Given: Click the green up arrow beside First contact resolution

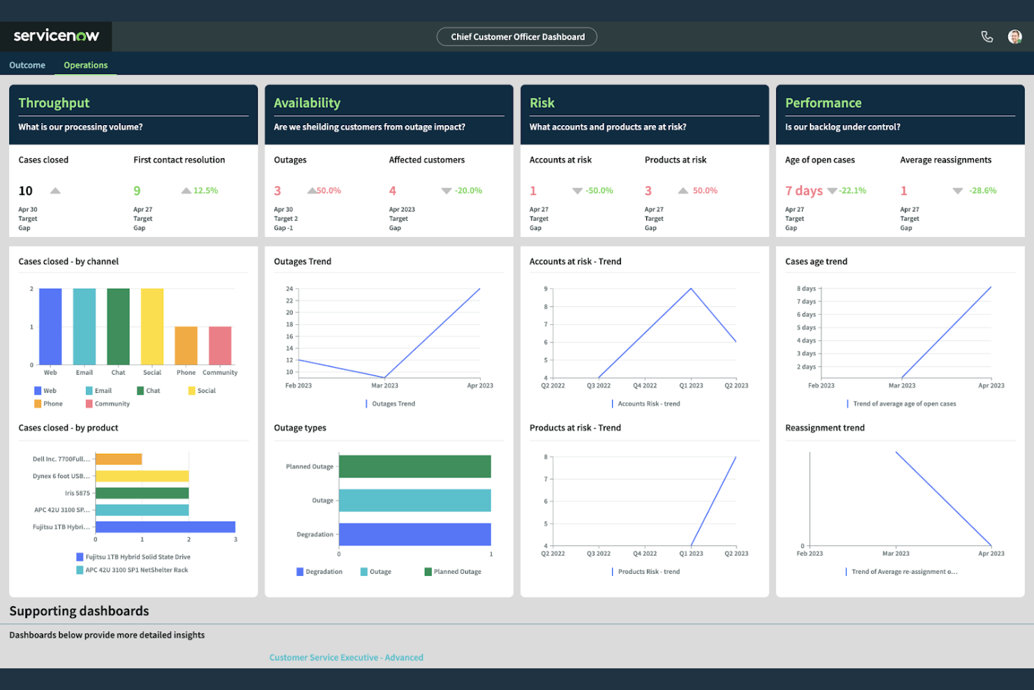Looking at the screenshot, I should pyautogui.click(x=186, y=190).
